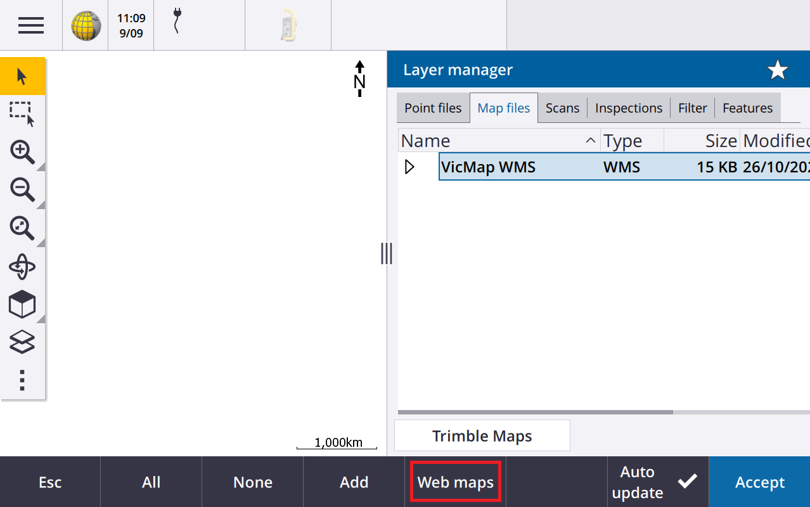The height and width of the screenshot is (507, 810).
Task: Open the predefined view cube
Action: [22, 305]
